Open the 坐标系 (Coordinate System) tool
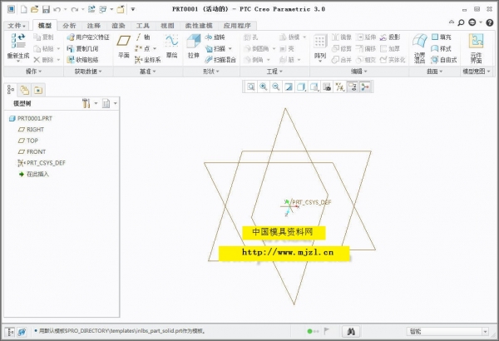 click(x=148, y=60)
